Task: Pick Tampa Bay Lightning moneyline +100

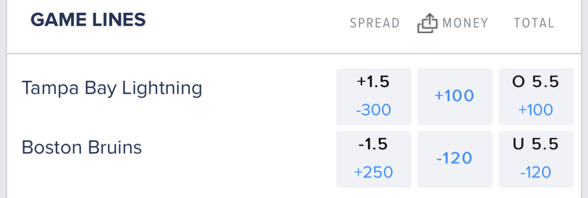Action: tap(454, 96)
